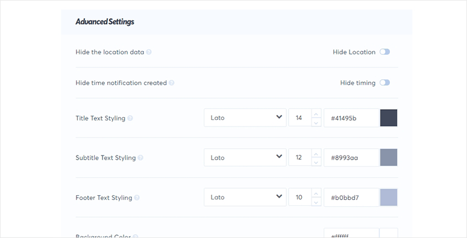467x238 pixels.
Task: Decrease Footer text size with down arrow
Action: point(316,202)
